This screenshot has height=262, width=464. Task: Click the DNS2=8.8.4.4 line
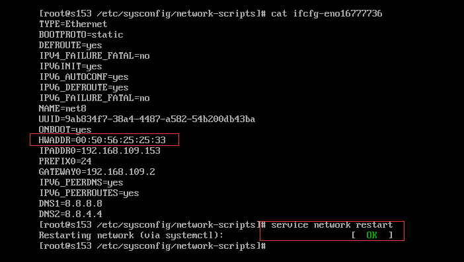coord(71,214)
